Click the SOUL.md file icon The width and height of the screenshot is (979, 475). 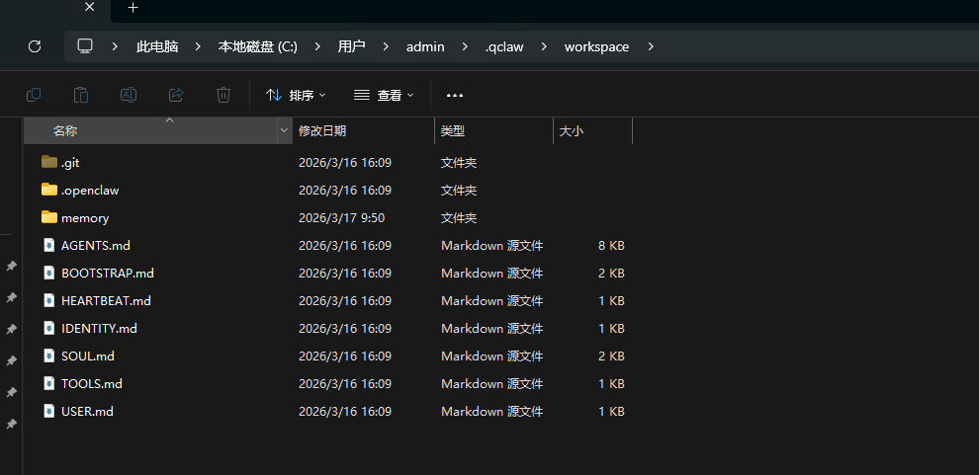click(x=49, y=356)
